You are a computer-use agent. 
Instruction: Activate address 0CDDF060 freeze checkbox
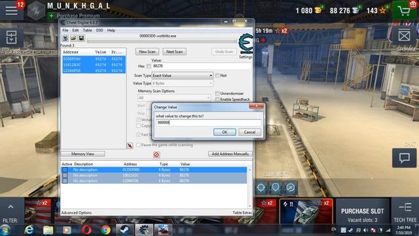[65, 170]
